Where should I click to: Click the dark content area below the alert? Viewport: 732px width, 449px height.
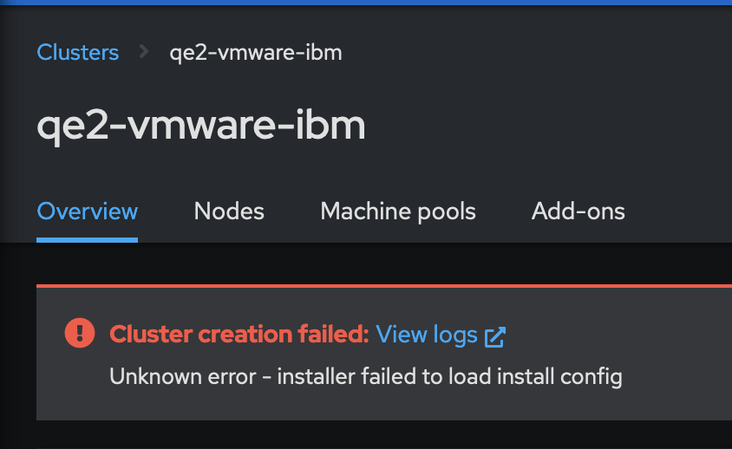tap(382, 436)
